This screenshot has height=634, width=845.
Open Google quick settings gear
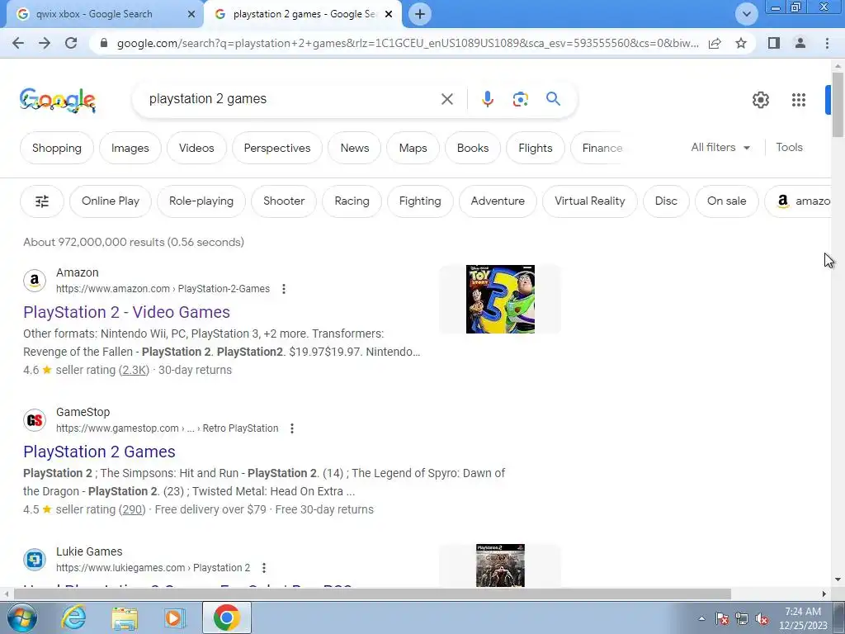tap(760, 100)
